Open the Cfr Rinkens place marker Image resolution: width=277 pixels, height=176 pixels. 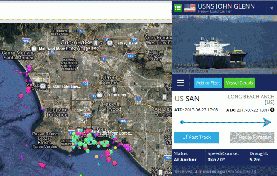[100, 95]
